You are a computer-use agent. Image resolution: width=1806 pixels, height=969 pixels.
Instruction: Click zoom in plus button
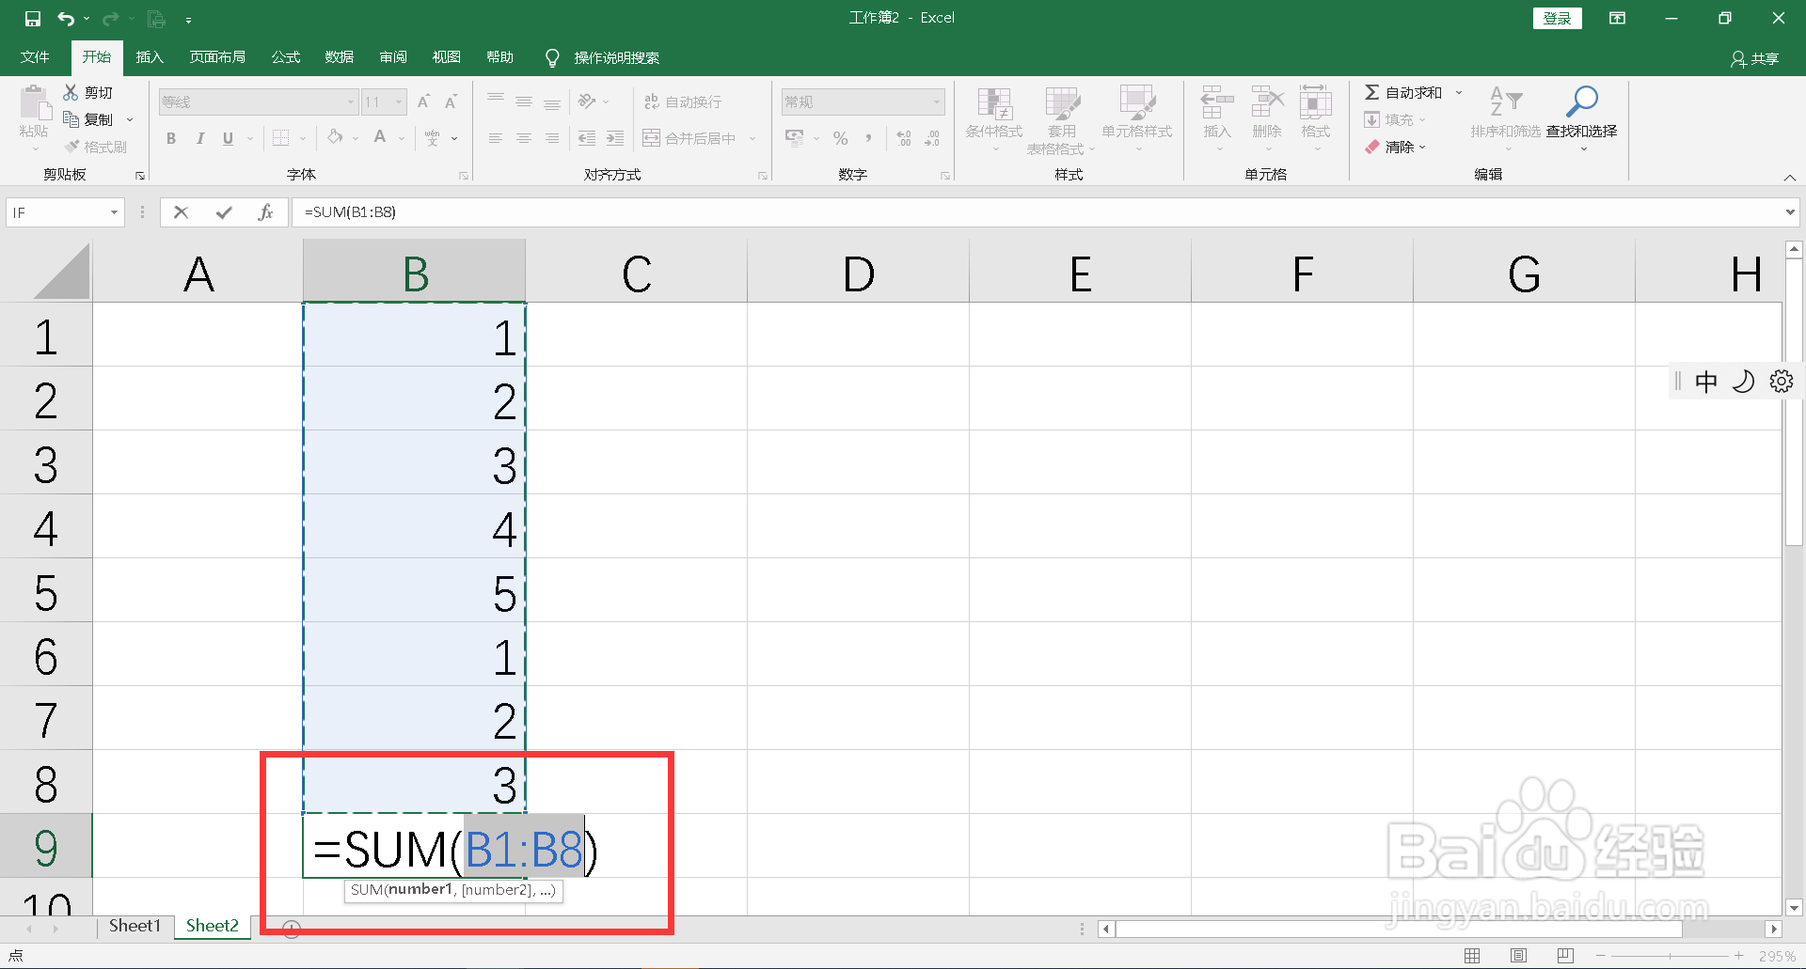1739,956
